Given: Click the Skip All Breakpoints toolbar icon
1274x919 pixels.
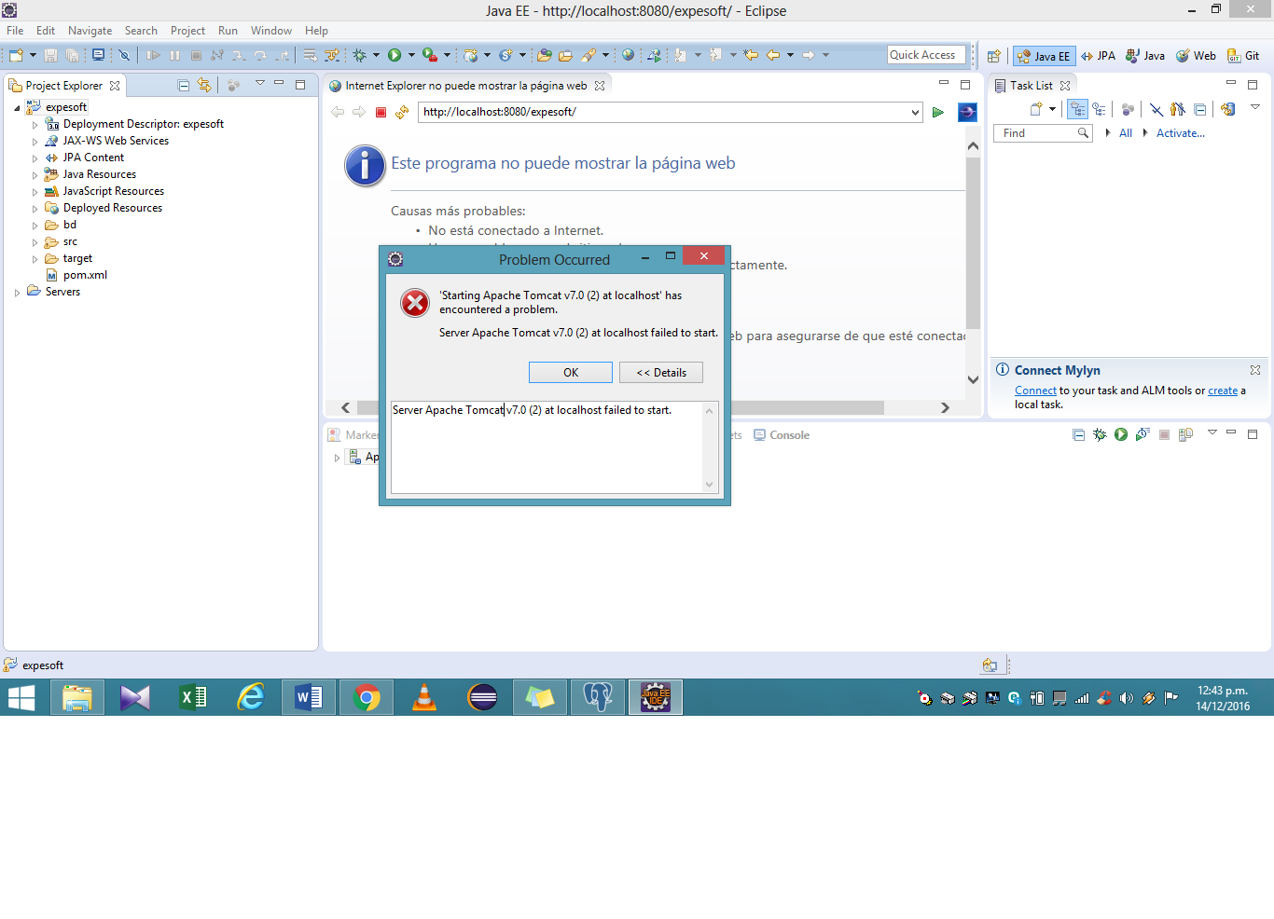Looking at the screenshot, I should click(124, 55).
